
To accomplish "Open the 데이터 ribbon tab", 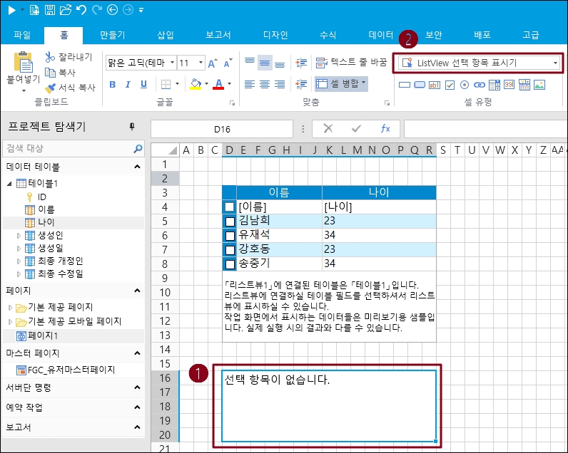I will [380, 34].
